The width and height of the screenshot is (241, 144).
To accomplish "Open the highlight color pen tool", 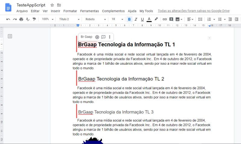I will (x=156, y=19).
